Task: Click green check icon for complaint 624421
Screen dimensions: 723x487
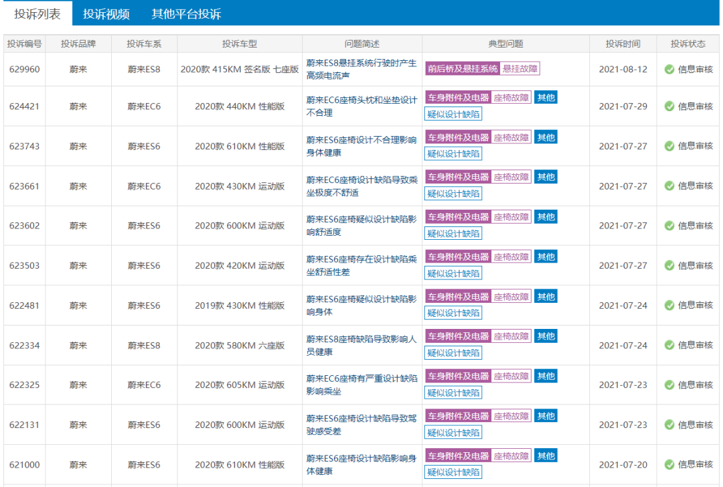Action: pos(669,106)
